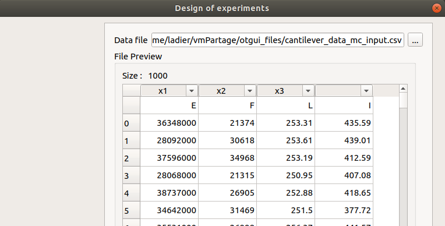This screenshot has height=226, width=445.
Task: Select cell value 418.65
Action: point(344,193)
